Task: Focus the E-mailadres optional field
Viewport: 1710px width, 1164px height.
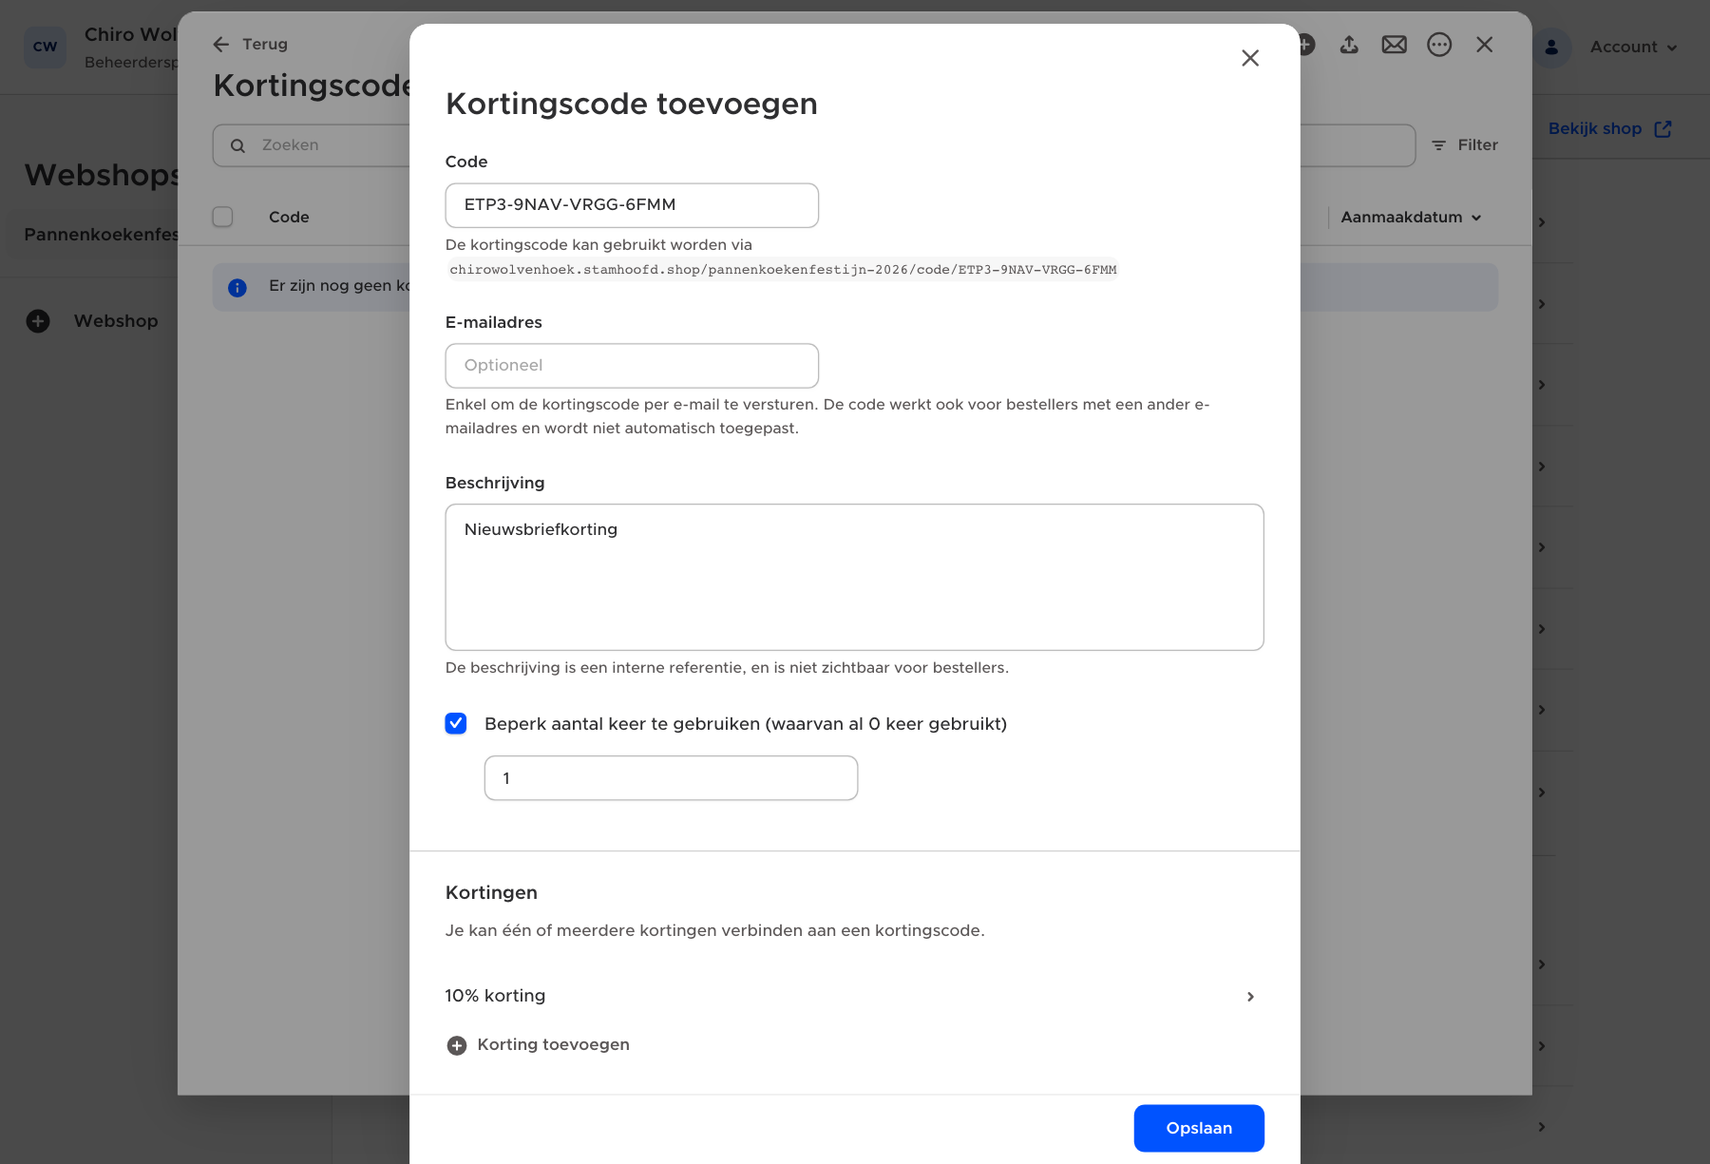Action: [x=632, y=366]
